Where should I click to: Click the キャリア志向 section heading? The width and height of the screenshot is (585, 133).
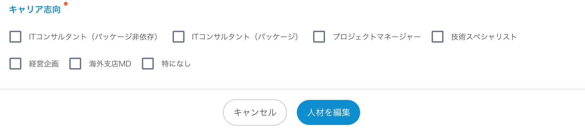point(35,10)
